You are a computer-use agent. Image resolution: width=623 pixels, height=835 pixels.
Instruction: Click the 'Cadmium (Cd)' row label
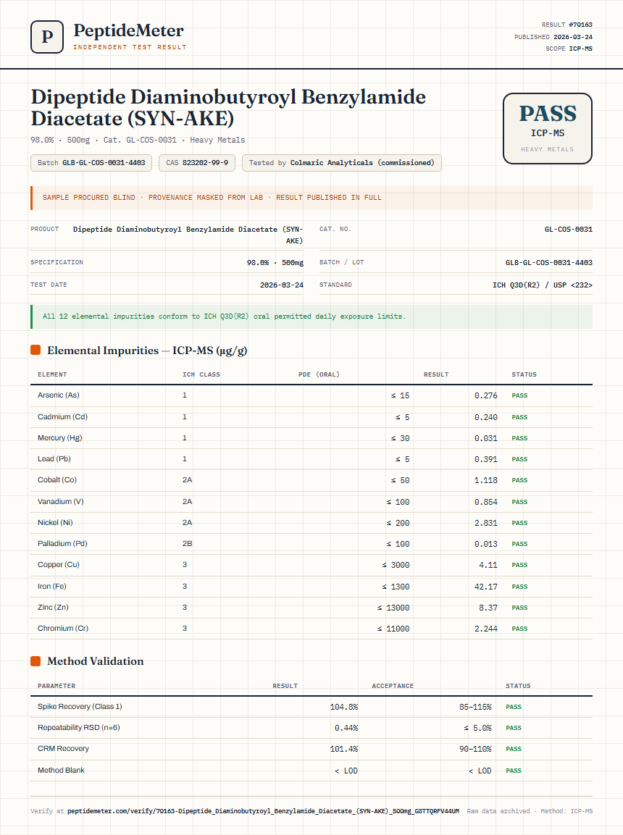[x=62, y=417]
